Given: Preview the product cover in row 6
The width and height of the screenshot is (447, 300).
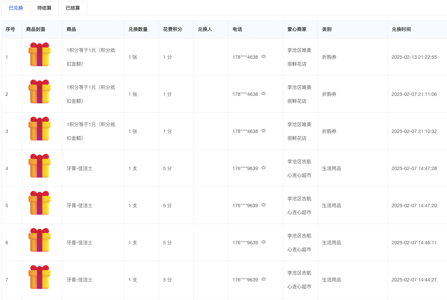Looking at the screenshot, I should tap(40, 241).
